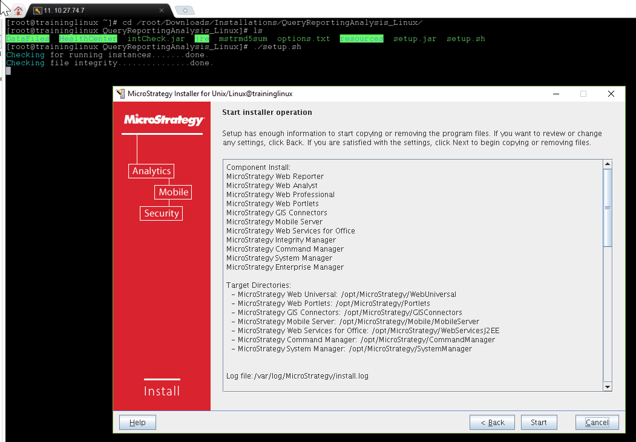
Task: Click the scrollbar down arrow in summary
Action: (608, 386)
